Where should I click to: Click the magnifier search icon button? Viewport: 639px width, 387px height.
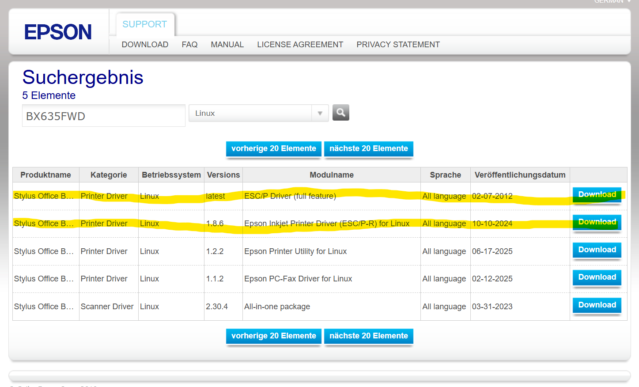(340, 113)
